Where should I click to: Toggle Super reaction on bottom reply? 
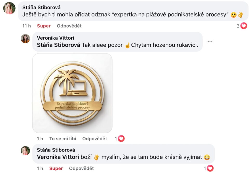pos(56,168)
